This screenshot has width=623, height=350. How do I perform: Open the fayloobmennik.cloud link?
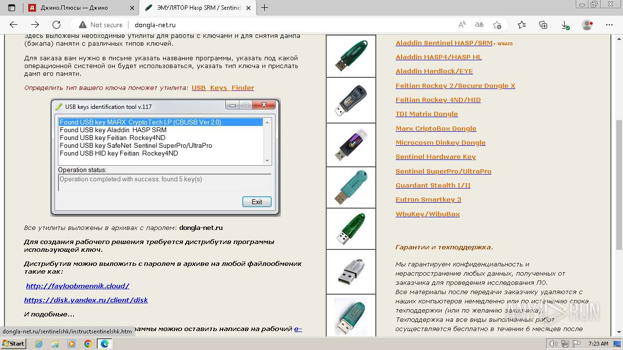[78, 286]
